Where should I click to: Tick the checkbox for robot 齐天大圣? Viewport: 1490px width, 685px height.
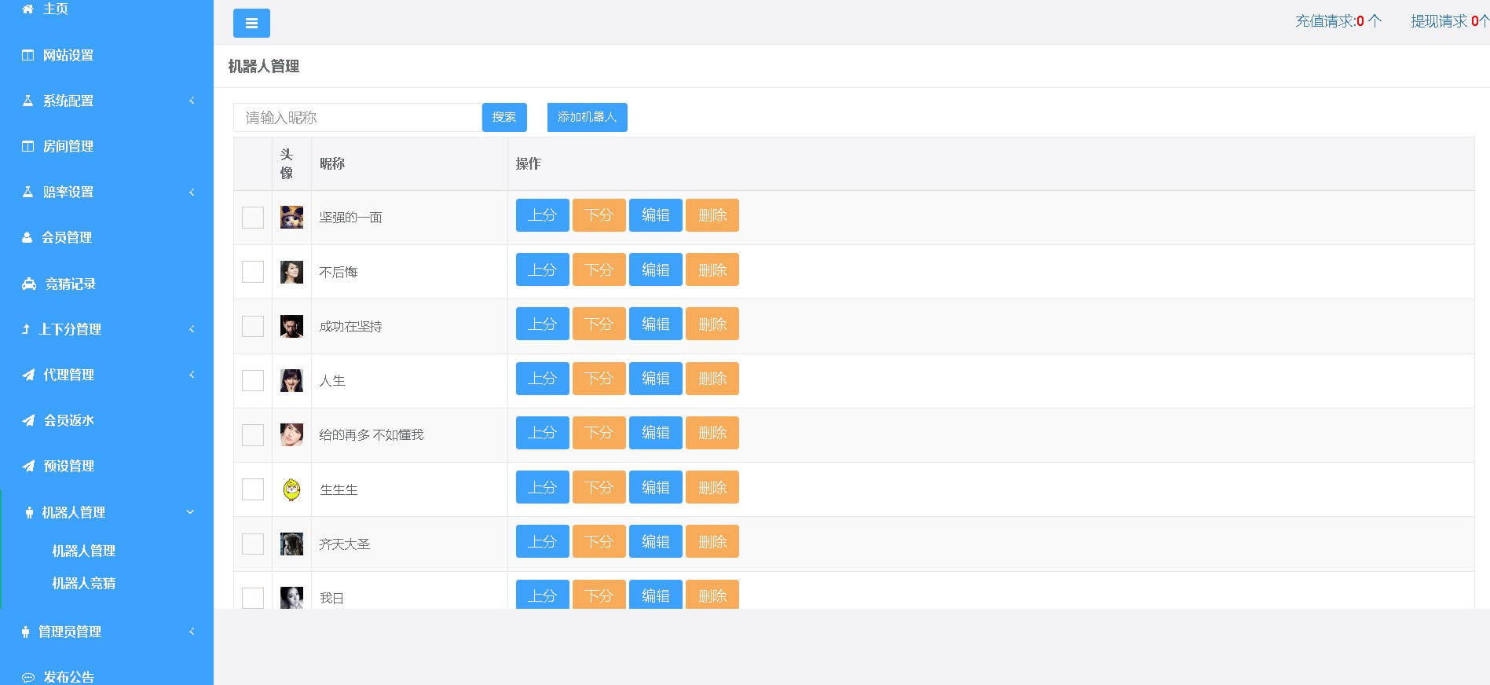[x=253, y=544]
